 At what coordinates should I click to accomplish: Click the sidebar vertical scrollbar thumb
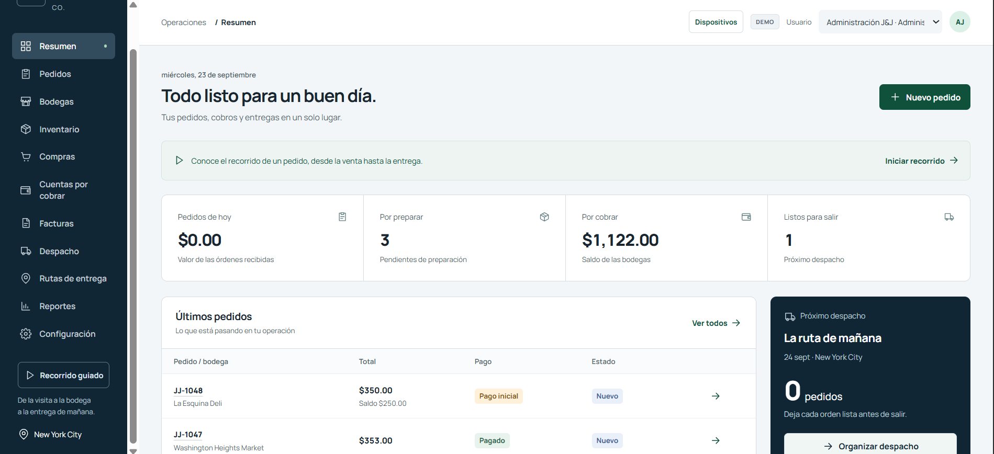coord(133,246)
